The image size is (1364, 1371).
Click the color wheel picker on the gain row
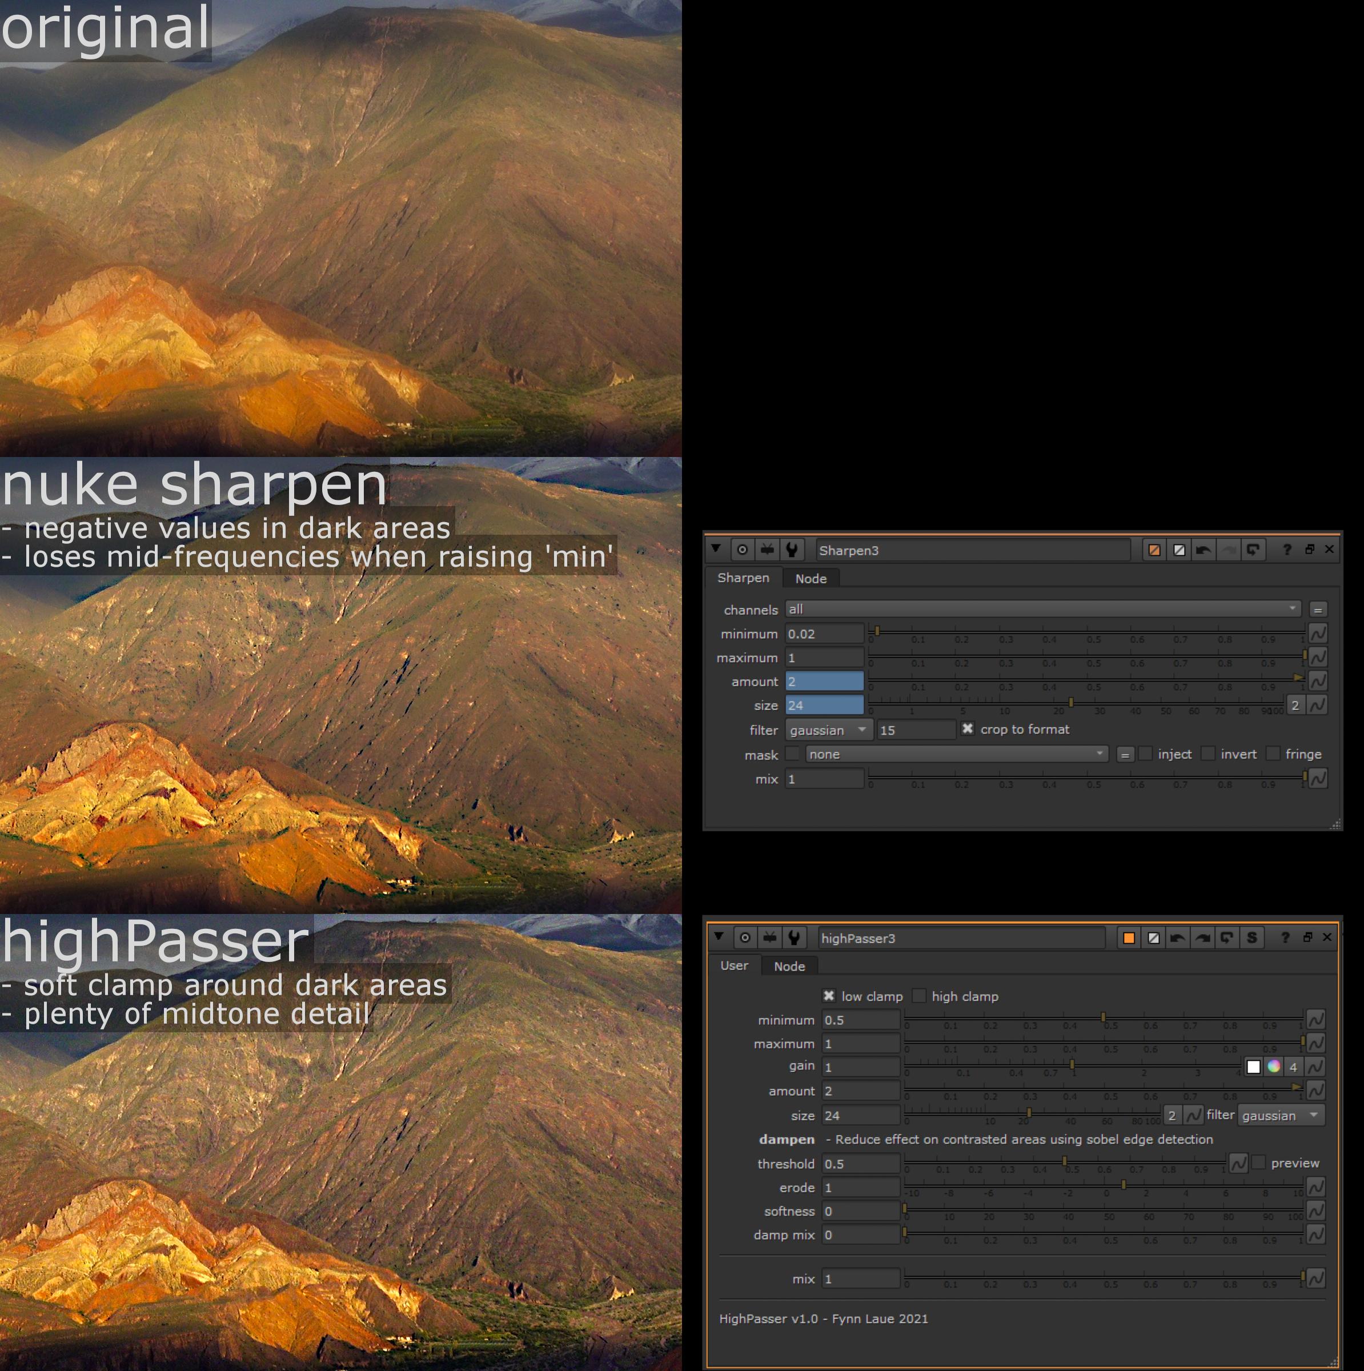[x=1274, y=1067]
